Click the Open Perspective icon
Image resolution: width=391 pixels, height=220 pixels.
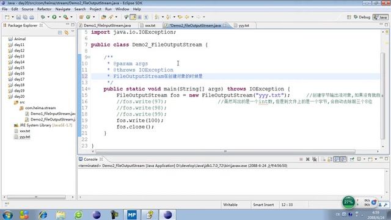point(349,17)
